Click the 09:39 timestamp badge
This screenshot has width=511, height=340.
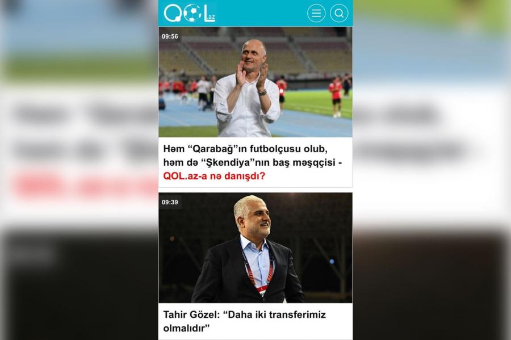pyautogui.click(x=170, y=202)
